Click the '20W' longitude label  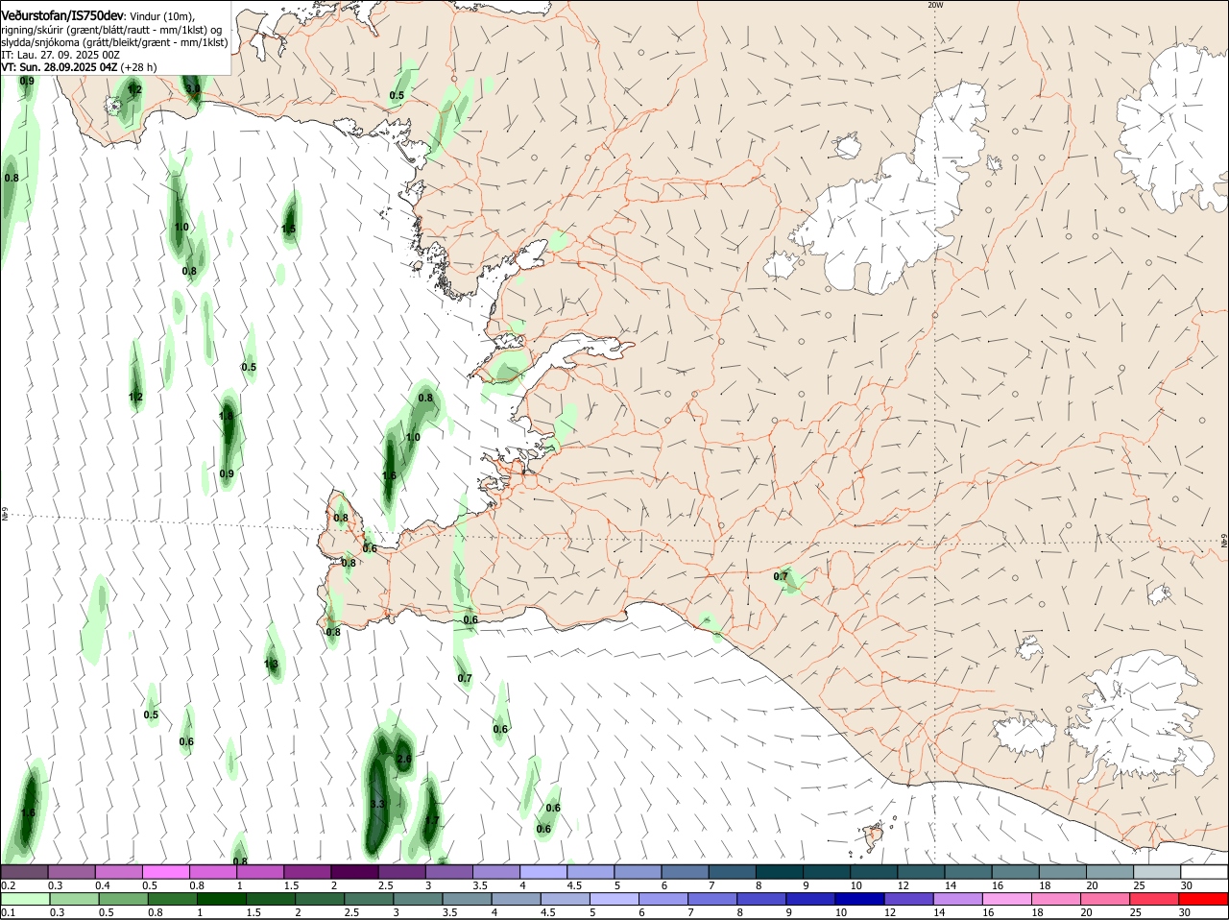935,5
